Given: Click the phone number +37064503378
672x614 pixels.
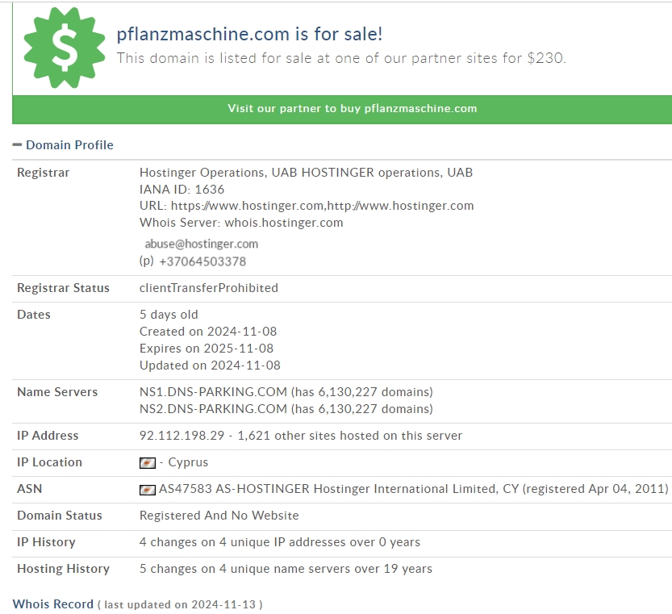Looking at the screenshot, I should click(202, 261).
